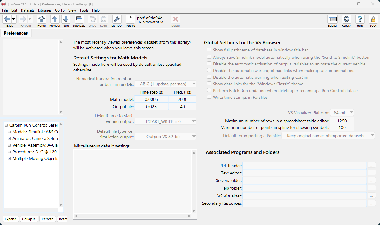Expand the Vehicle: Assembly tree node
This screenshot has width=380, height=225.
point(9,145)
